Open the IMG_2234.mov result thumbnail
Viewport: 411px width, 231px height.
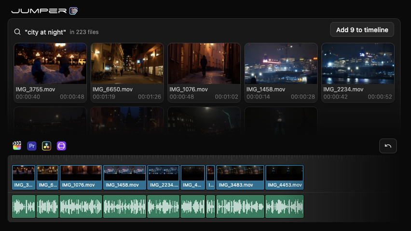[x=358, y=64]
